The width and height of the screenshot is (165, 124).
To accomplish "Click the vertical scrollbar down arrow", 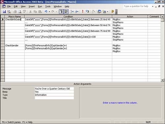I will 162,80.
